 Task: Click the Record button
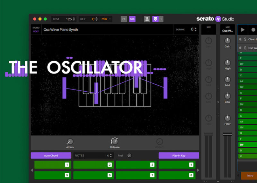coord(253,29)
